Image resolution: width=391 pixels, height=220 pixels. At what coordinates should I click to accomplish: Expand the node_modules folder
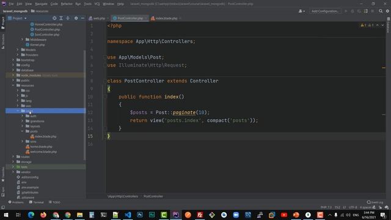click(13, 75)
